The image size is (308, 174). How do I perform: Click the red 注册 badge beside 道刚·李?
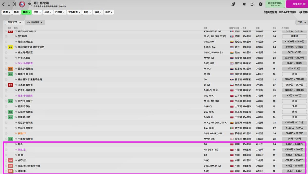(11, 171)
